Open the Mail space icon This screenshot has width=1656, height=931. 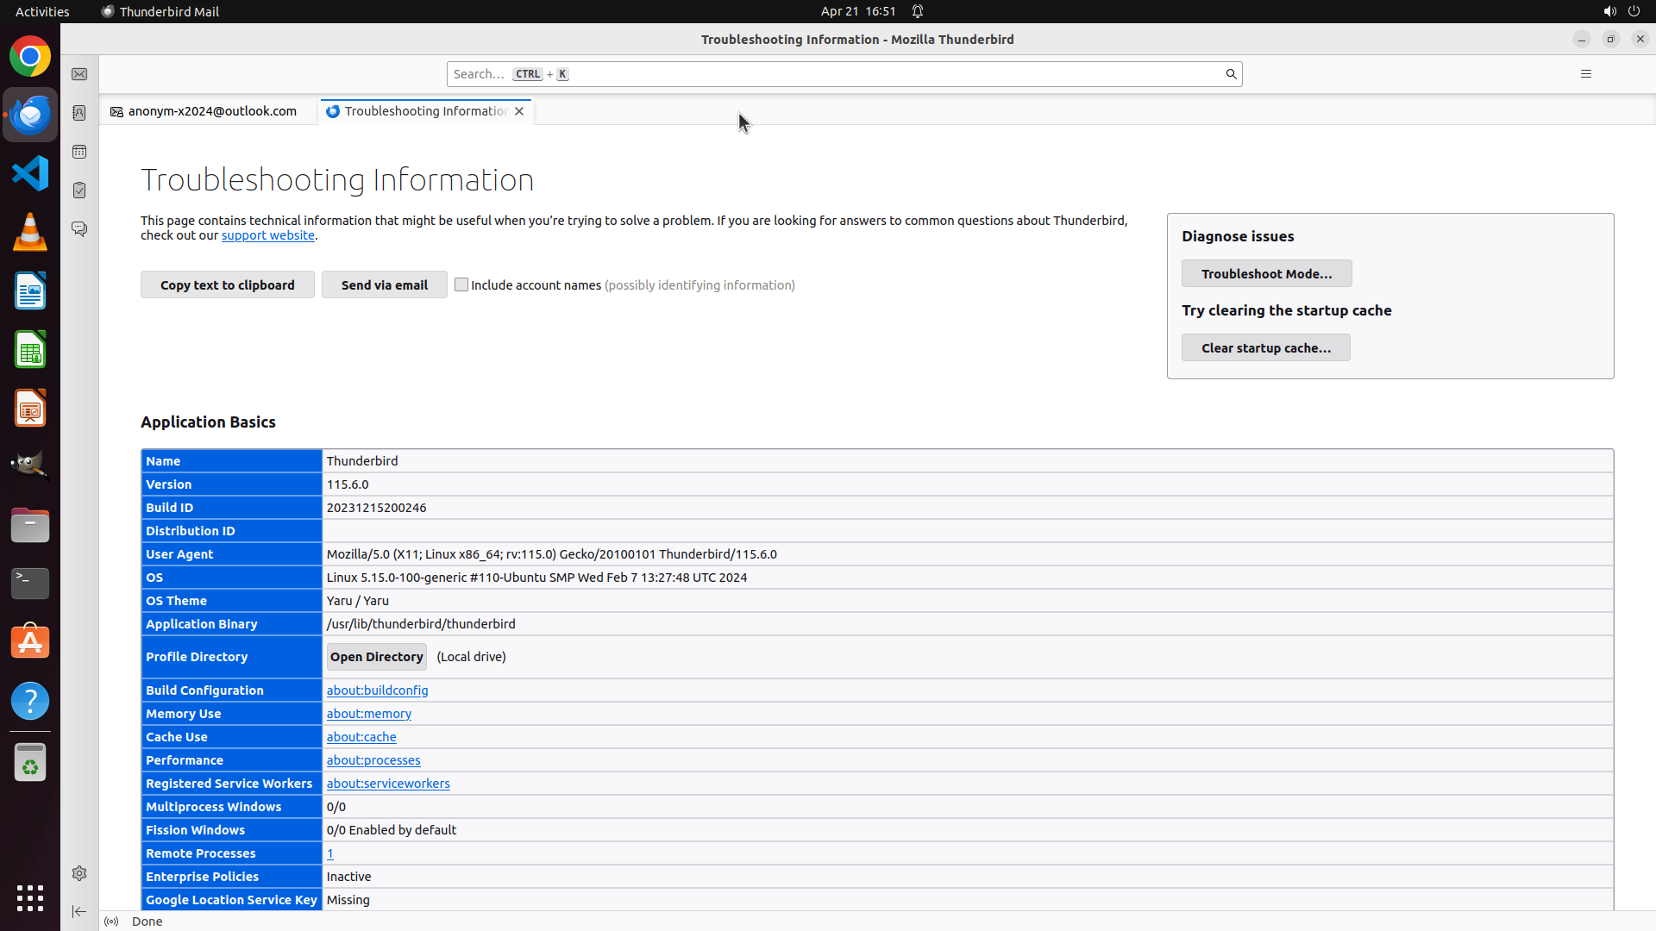click(79, 74)
